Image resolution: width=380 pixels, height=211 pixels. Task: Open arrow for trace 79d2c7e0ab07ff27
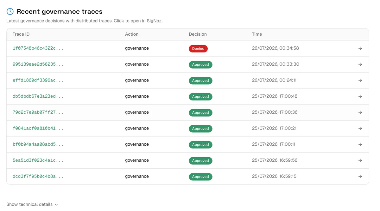pyautogui.click(x=360, y=112)
